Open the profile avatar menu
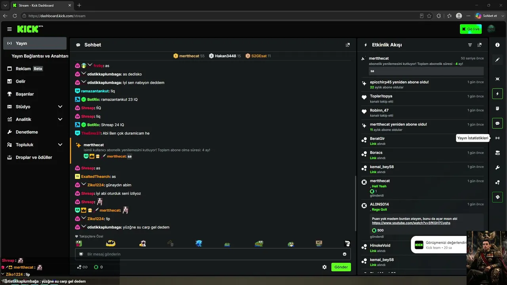The width and height of the screenshot is (507, 285). pos(491,29)
